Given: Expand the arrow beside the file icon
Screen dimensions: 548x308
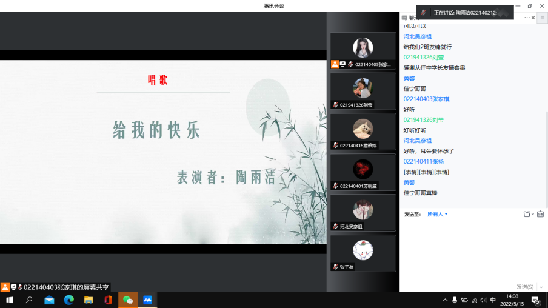Looking at the screenshot, I should click(533, 214).
